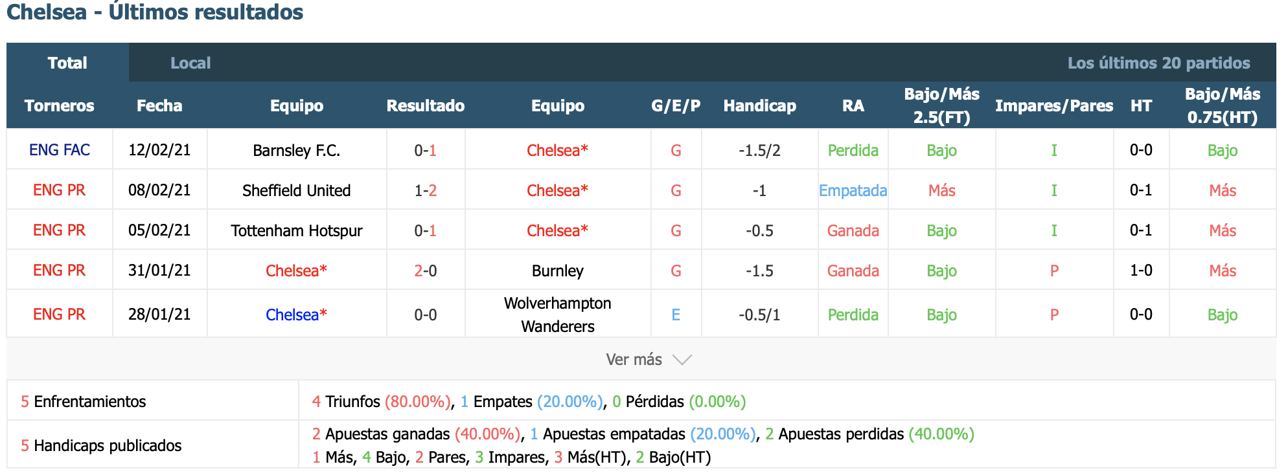Select the Empatada RA result cell
Viewport: 1288px width, 475px height.
coord(853,191)
